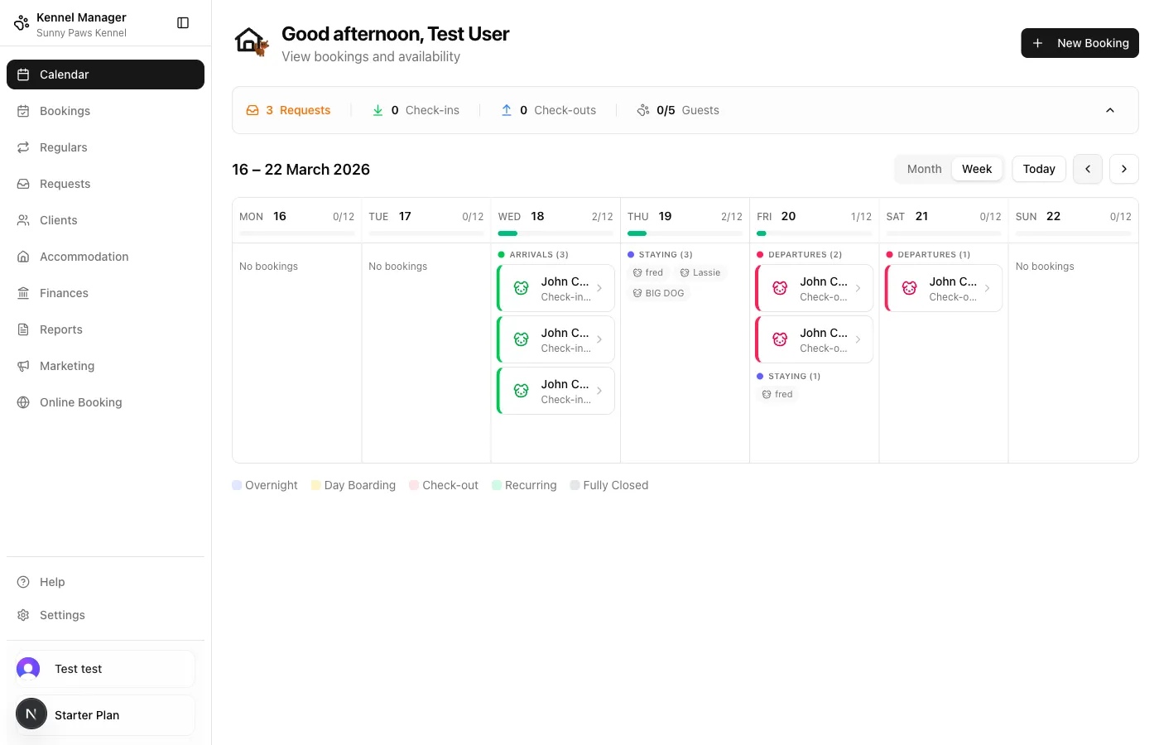Select the fred pet chip on Thursday

[x=648, y=272]
